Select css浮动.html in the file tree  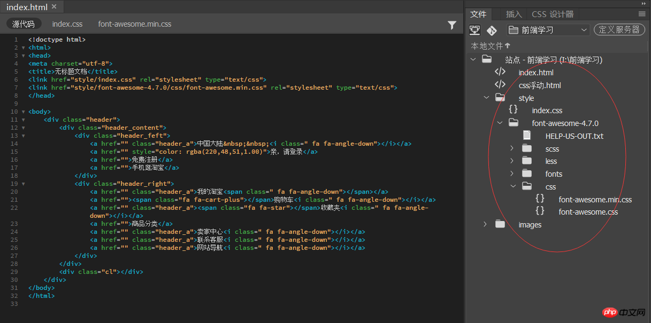click(x=540, y=85)
